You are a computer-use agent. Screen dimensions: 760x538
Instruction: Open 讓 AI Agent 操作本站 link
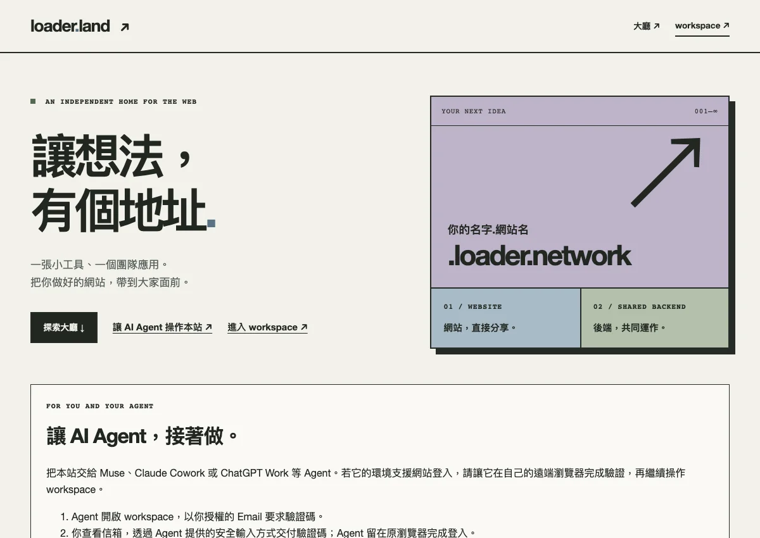[x=162, y=327]
